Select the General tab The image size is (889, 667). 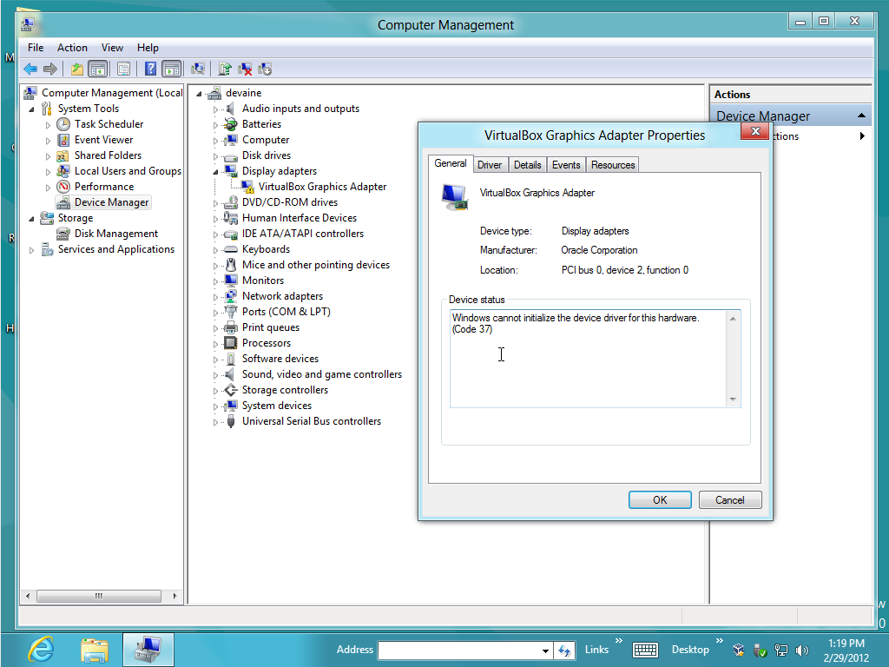point(451,163)
